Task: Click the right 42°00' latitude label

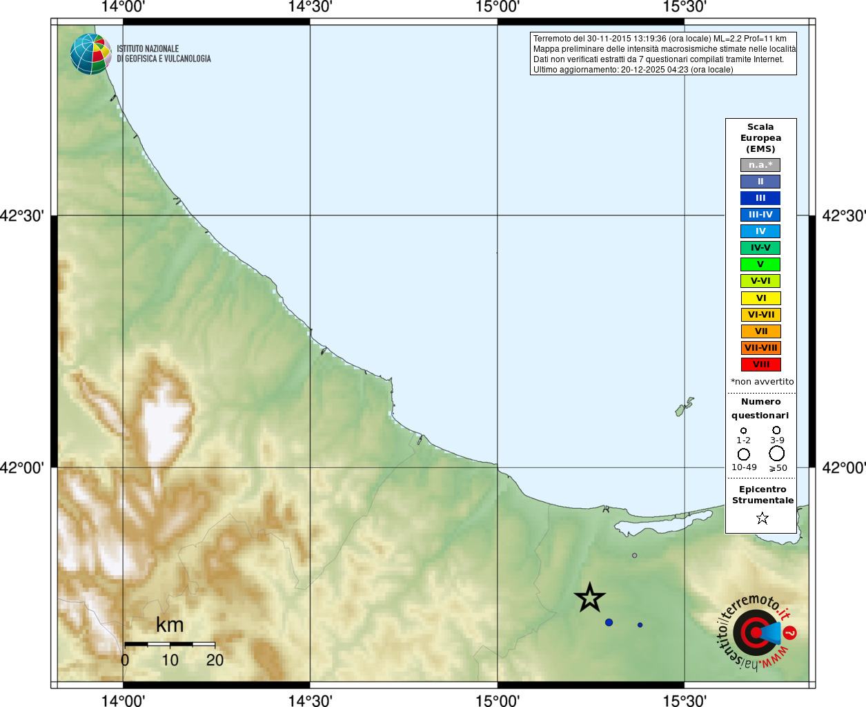Action: (x=844, y=467)
